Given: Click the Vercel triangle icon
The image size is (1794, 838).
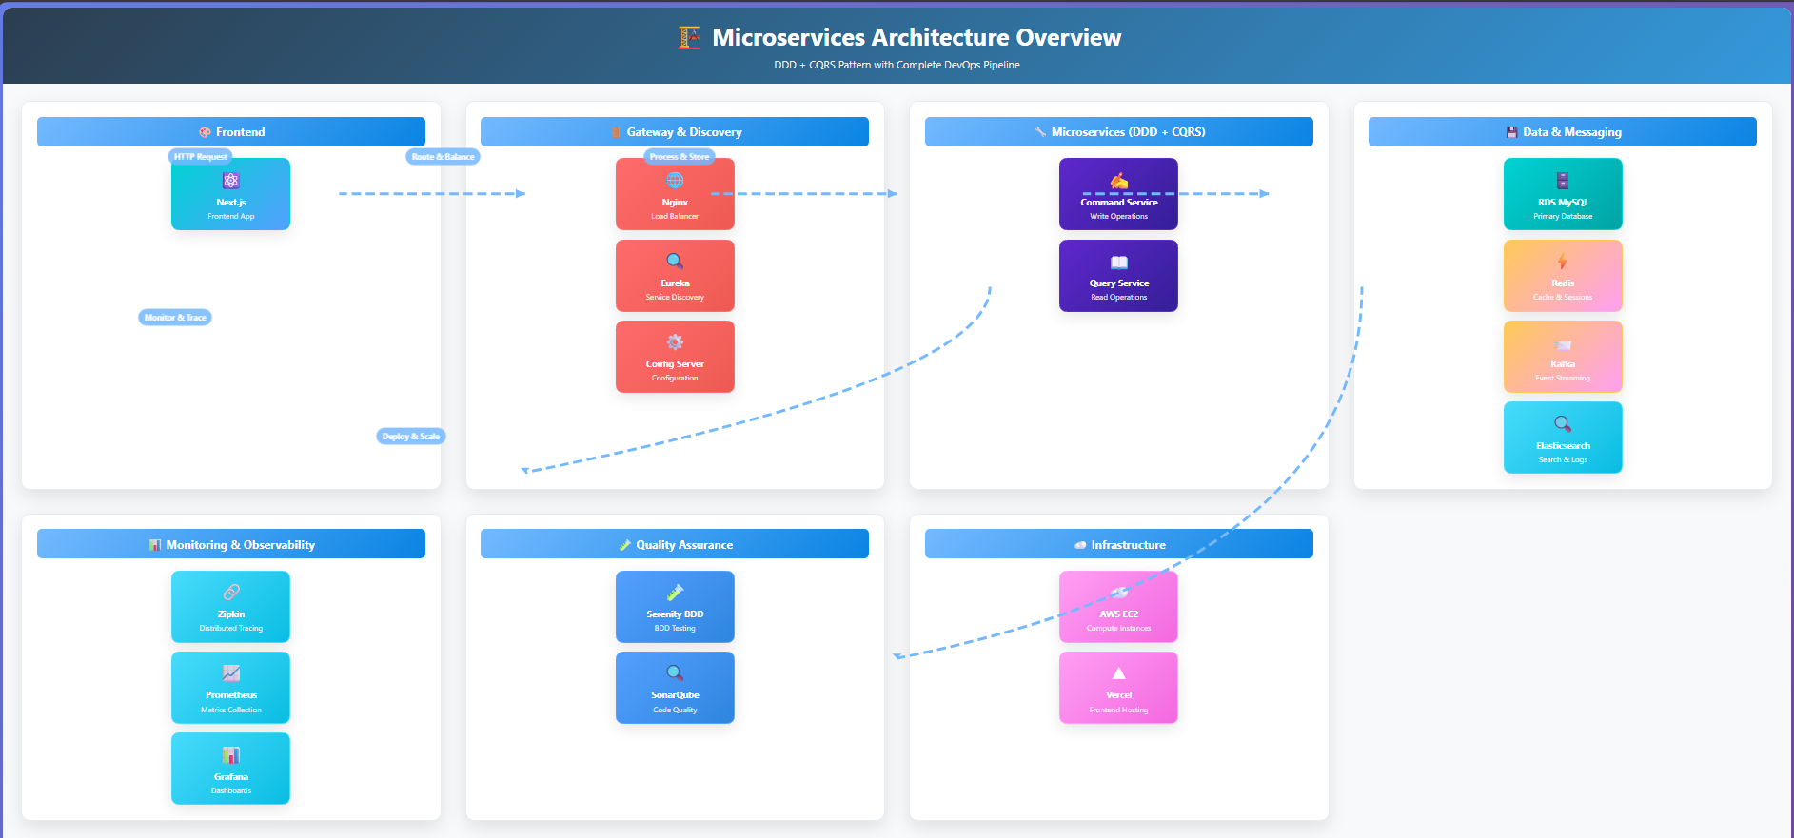Looking at the screenshot, I should tap(1119, 673).
